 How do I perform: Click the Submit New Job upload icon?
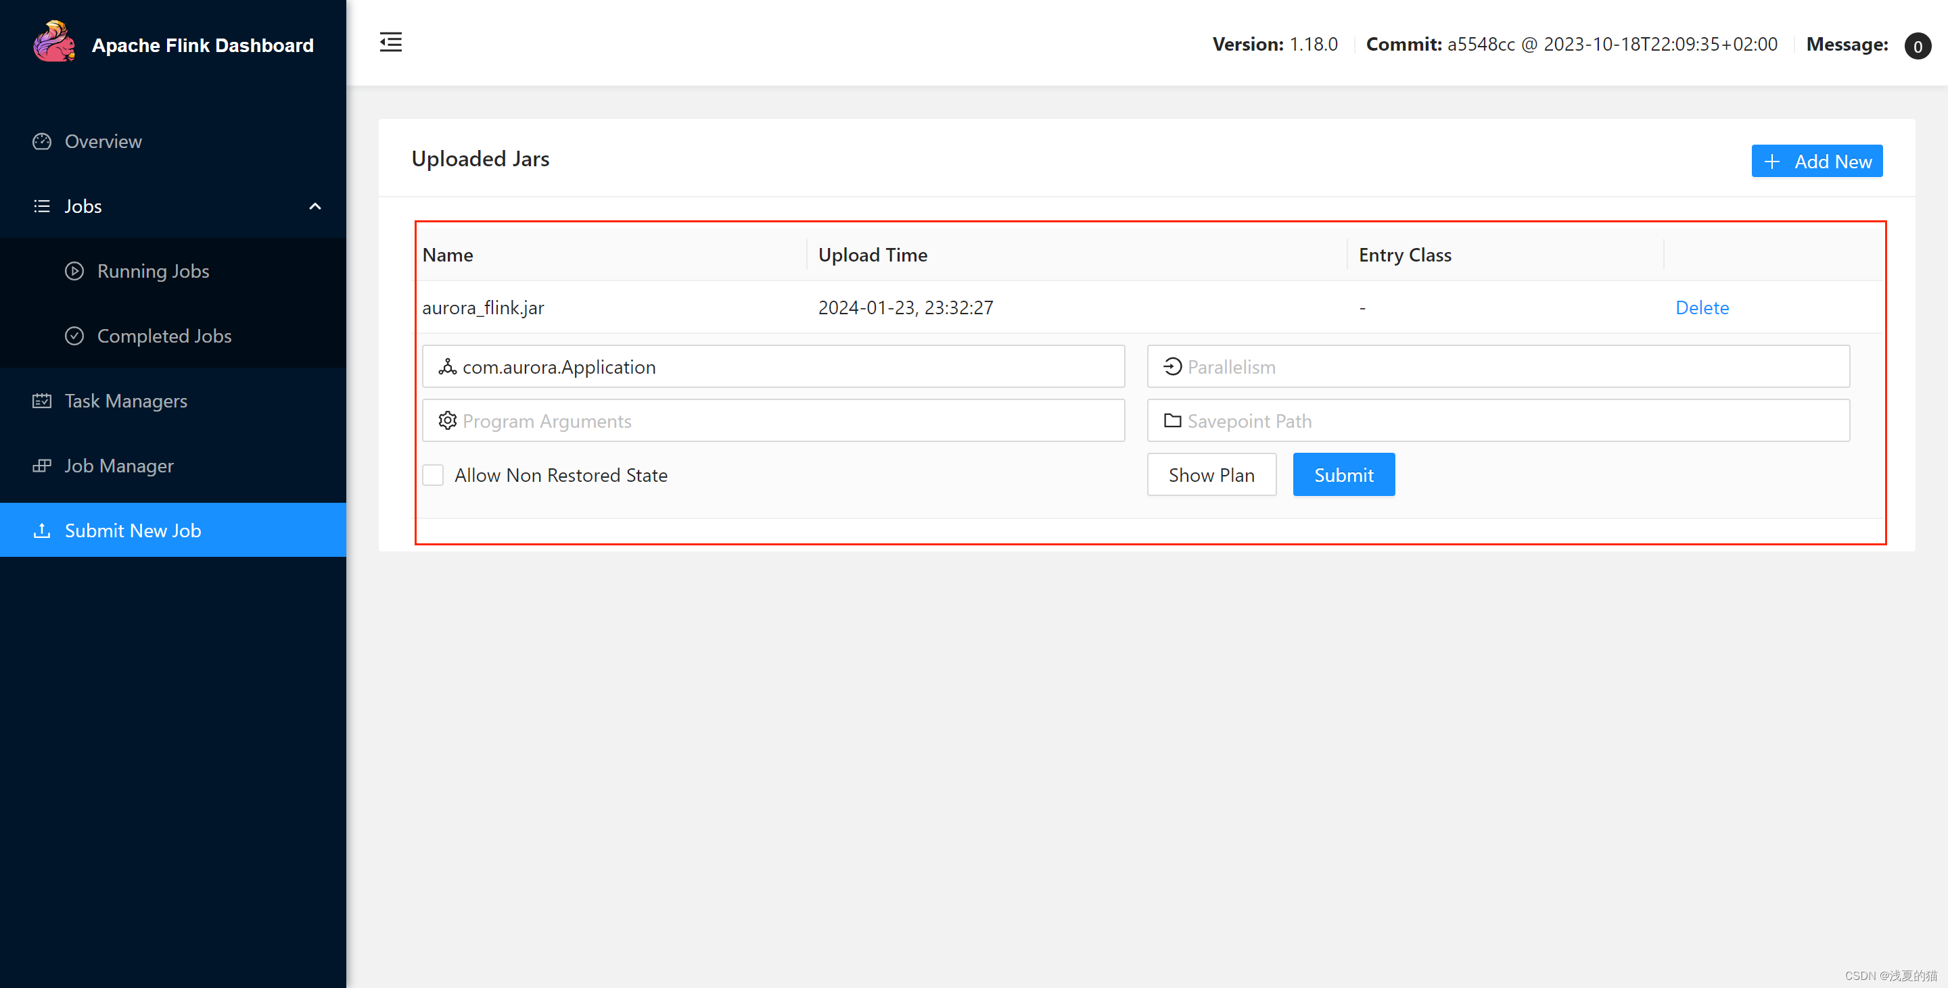41,529
